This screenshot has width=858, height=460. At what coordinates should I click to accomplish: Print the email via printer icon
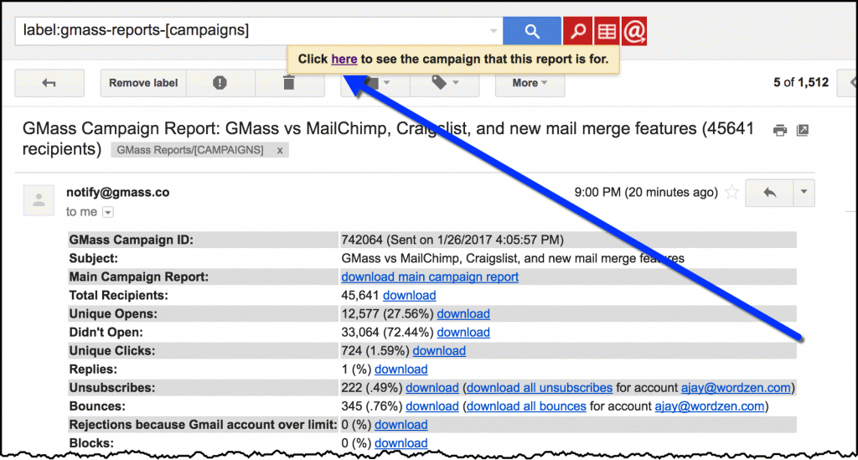(x=780, y=130)
